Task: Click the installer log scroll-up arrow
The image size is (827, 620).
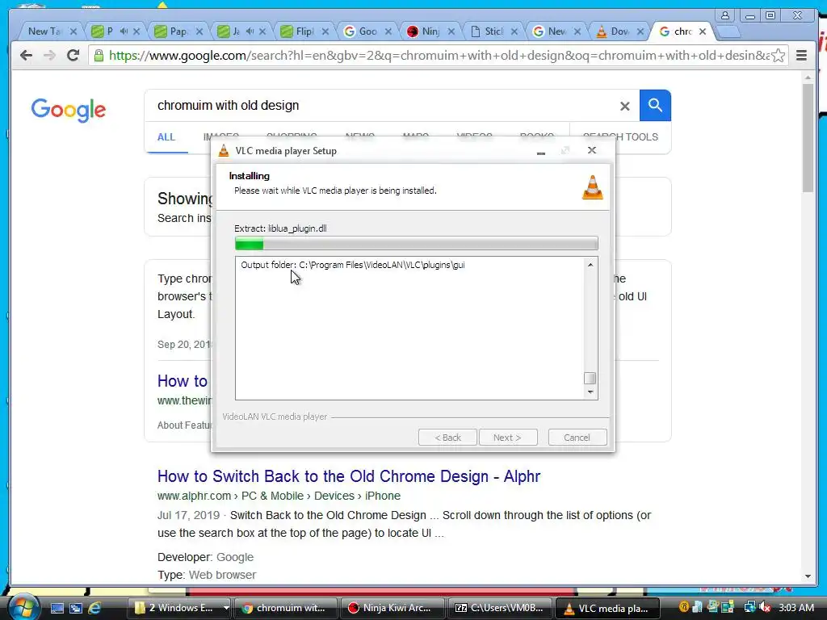Action: [x=590, y=265]
